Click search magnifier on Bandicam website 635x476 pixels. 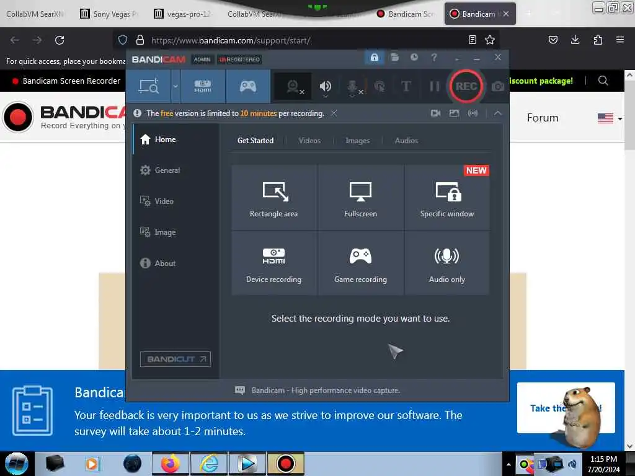(603, 81)
